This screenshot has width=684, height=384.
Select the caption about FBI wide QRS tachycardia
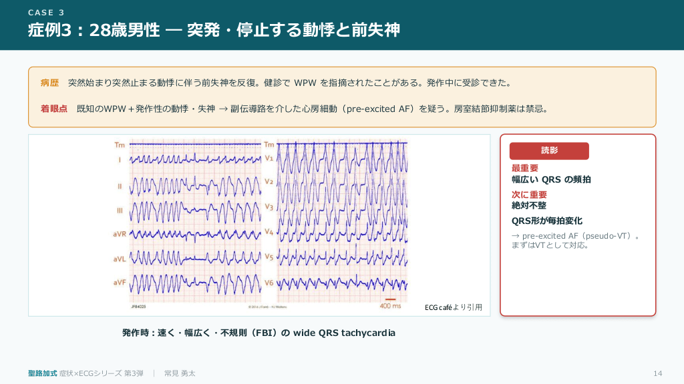pos(259,333)
